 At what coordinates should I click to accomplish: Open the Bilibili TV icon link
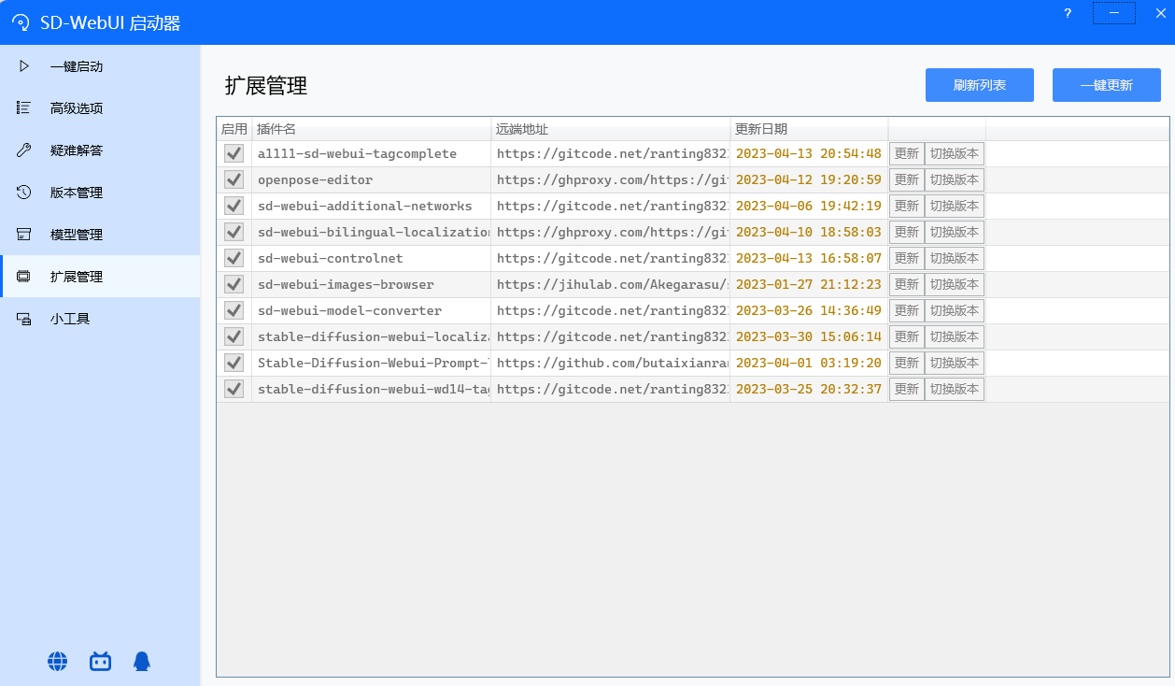coord(100,662)
